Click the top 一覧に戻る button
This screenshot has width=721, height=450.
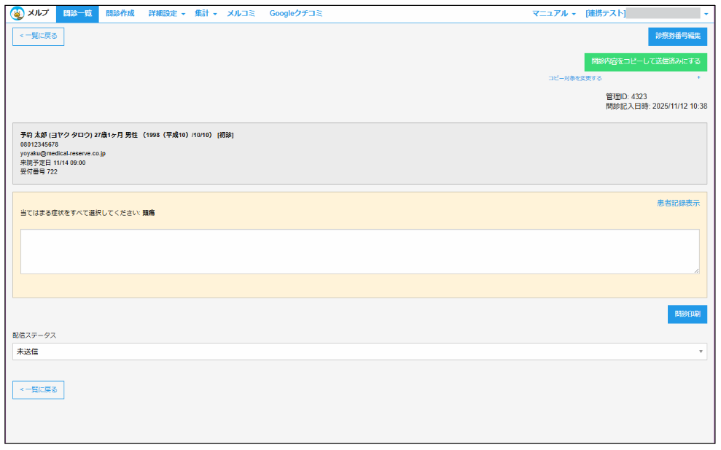(x=39, y=36)
